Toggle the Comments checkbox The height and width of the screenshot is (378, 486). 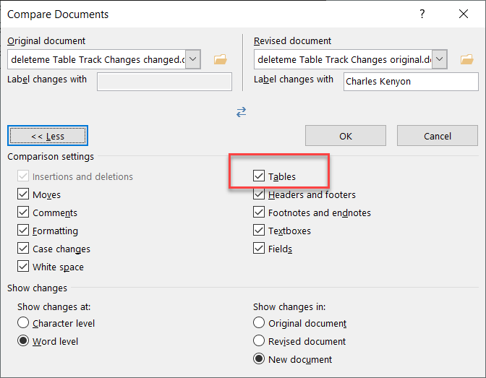pos(23,212)
